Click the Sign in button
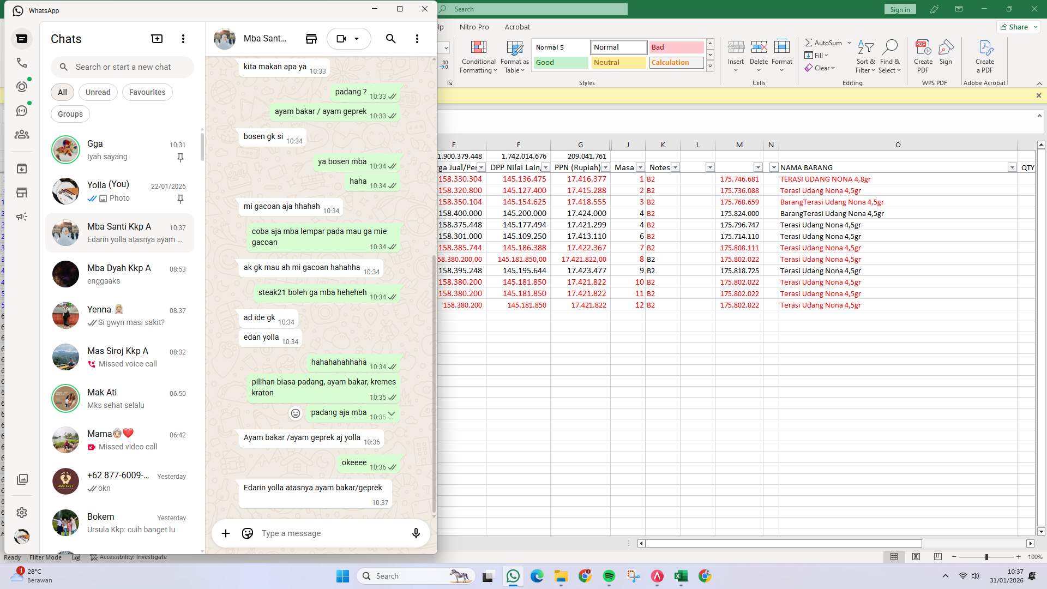Viewport: 1047px width, 589px height. (900, 9)
